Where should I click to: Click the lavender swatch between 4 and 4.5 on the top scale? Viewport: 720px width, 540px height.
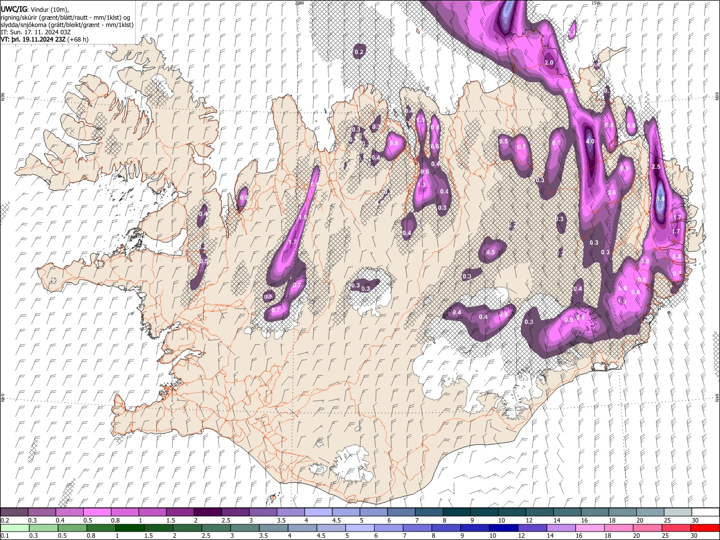[318, 512]
